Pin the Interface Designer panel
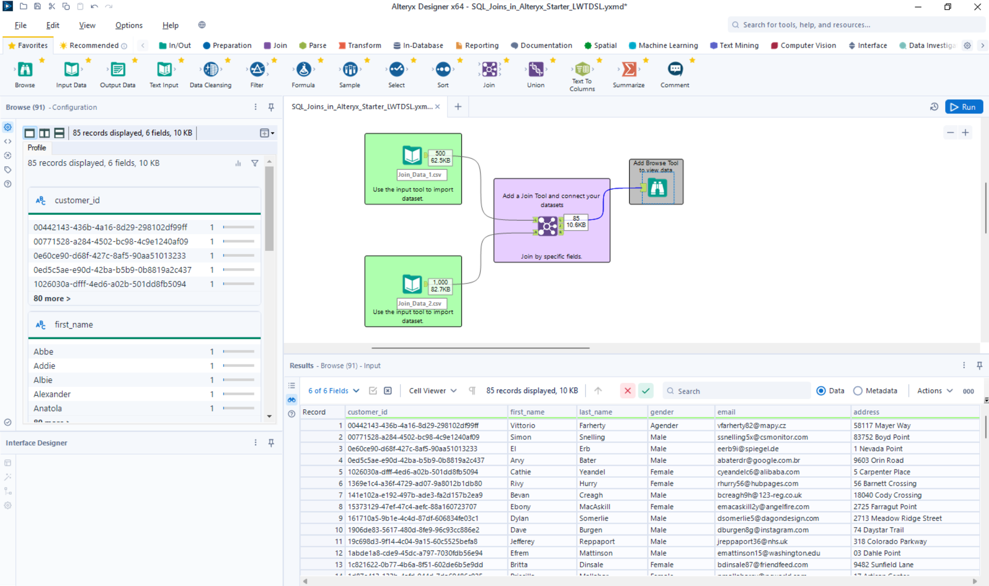This screenshot has width=989, height=586. point(271,443)
